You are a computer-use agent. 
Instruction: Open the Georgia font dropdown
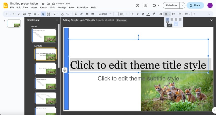105,14
